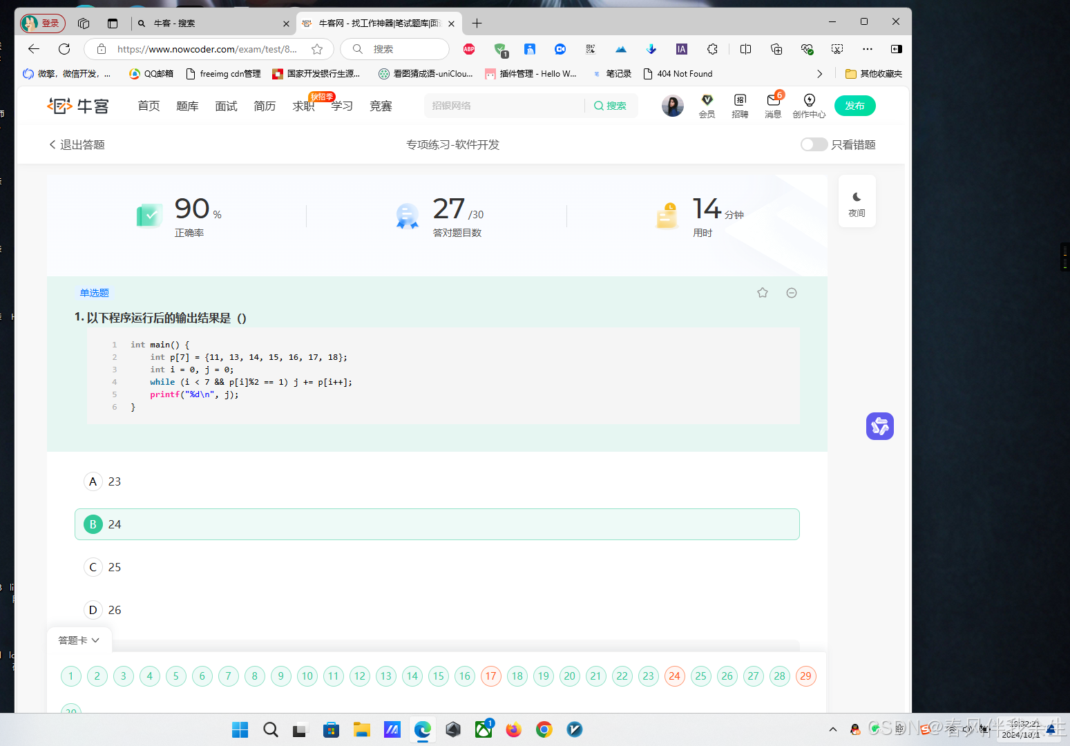This screenshot has width=1070, height=746.
Task: Click the green 发布 button
Action: 855,106
